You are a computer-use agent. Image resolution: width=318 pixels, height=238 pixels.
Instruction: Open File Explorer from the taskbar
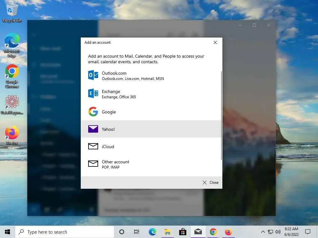[x=167, y=232]
